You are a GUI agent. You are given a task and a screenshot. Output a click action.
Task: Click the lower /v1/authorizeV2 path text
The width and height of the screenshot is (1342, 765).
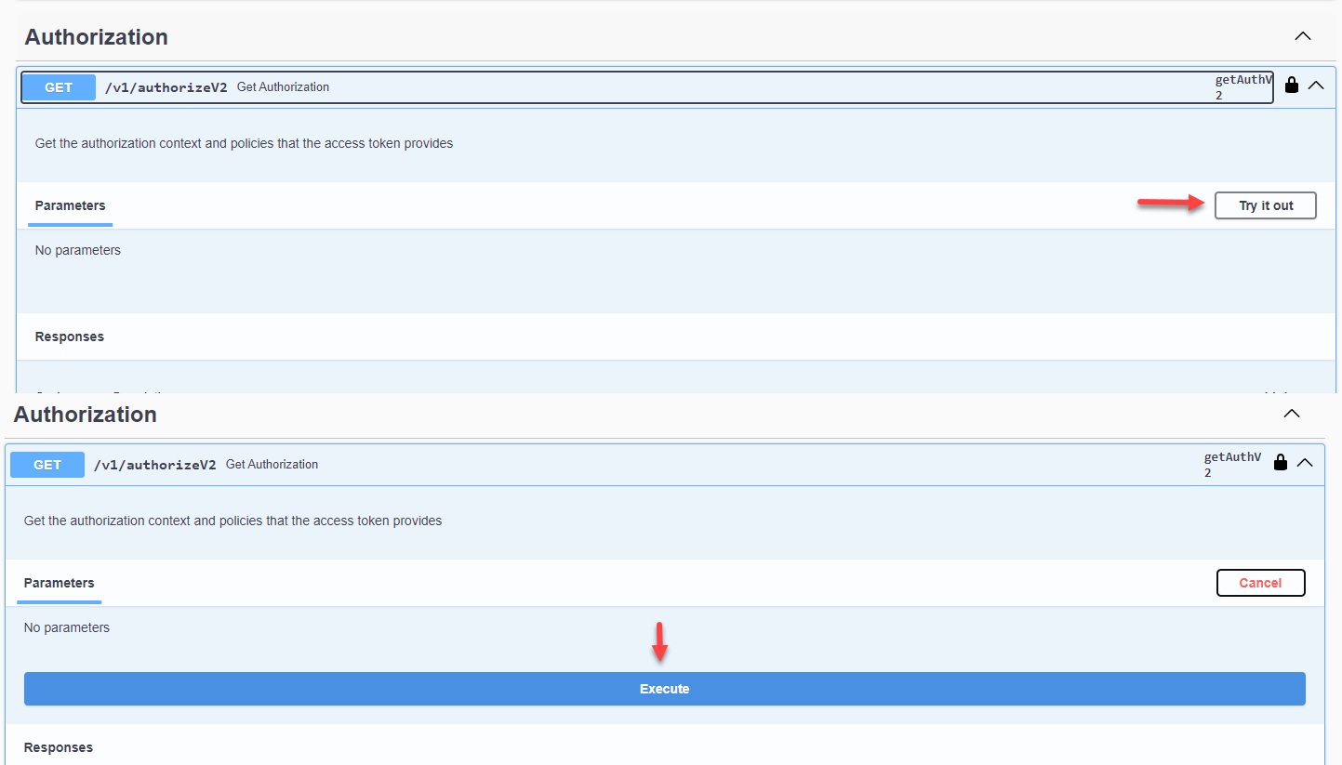point(154,464)
